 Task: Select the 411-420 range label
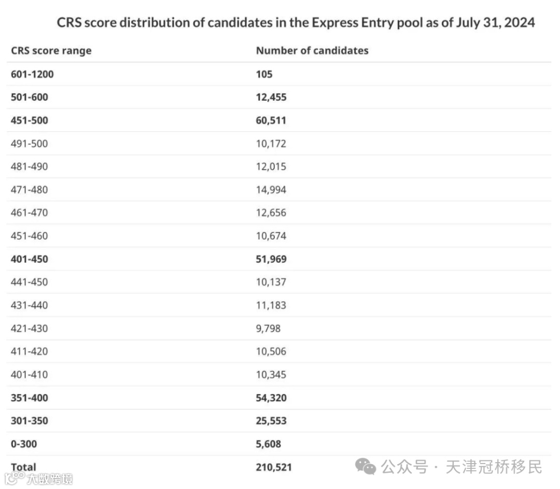click(x=29, y=351)
